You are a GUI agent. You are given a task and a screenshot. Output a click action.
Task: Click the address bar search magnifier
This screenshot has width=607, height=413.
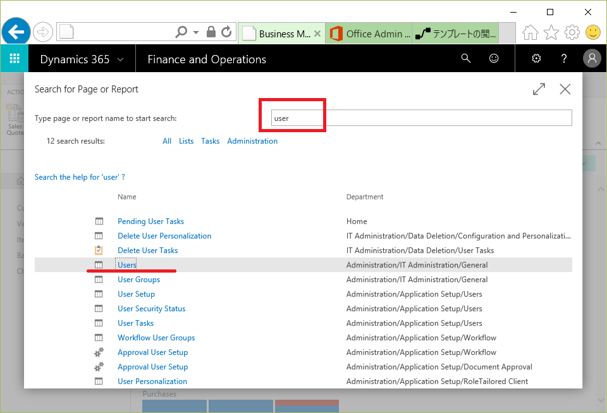[181, 32]
